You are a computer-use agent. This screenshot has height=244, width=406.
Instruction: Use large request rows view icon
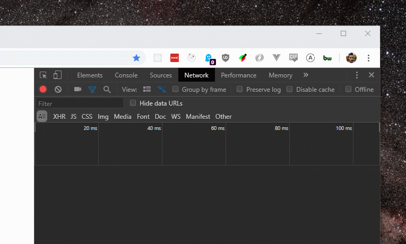point(147,89)
